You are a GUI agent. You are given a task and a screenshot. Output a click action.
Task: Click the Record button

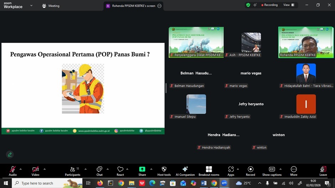[x=251, y=170]
